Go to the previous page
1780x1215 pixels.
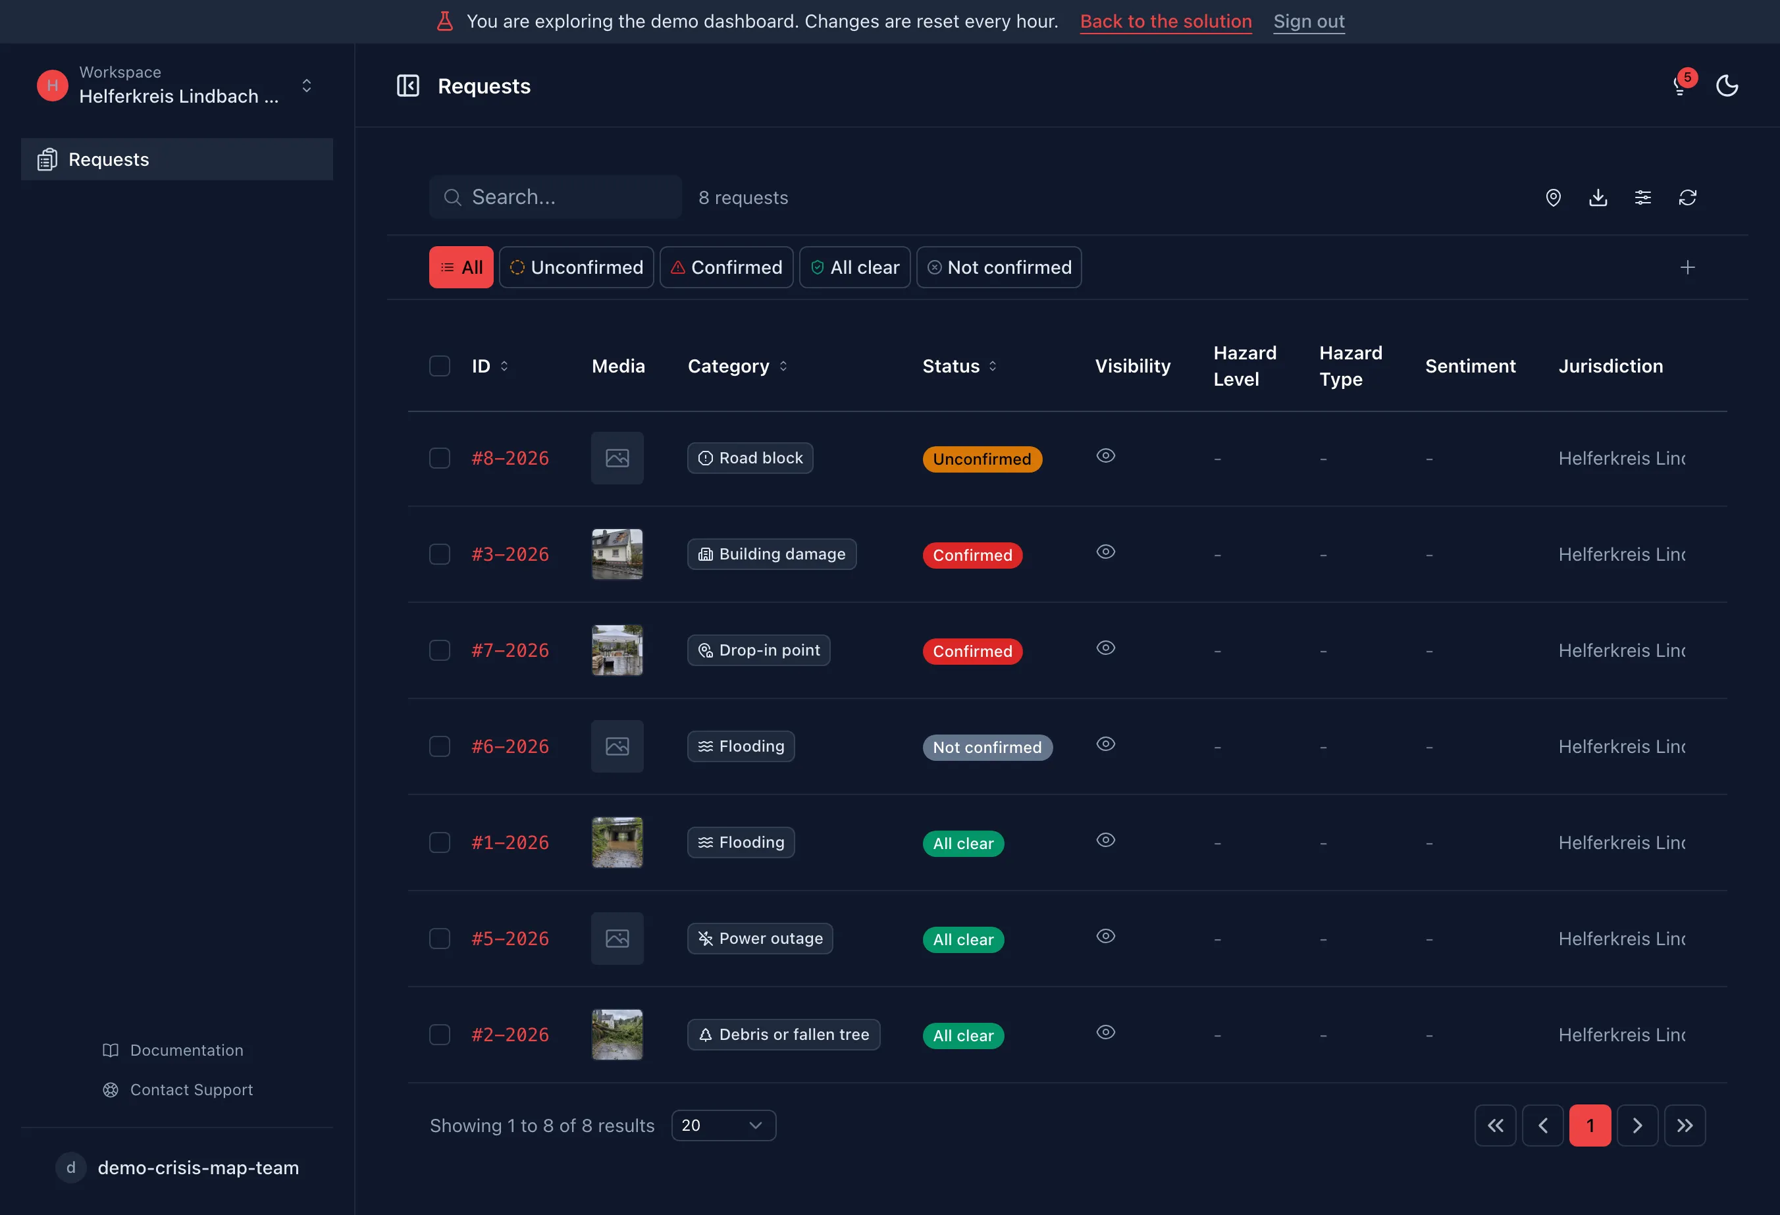coord(1542,1125)
